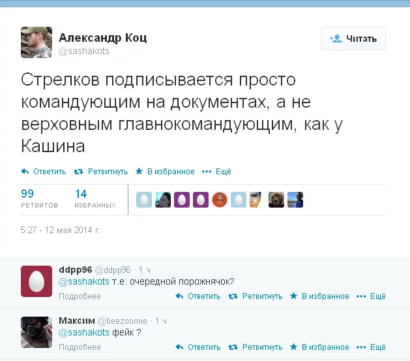Click the Читать follow button

[x=353, y=39]
